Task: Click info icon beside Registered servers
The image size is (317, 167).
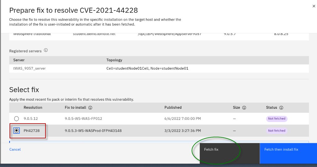Action: pyautogui.click(x=46, y=50)
